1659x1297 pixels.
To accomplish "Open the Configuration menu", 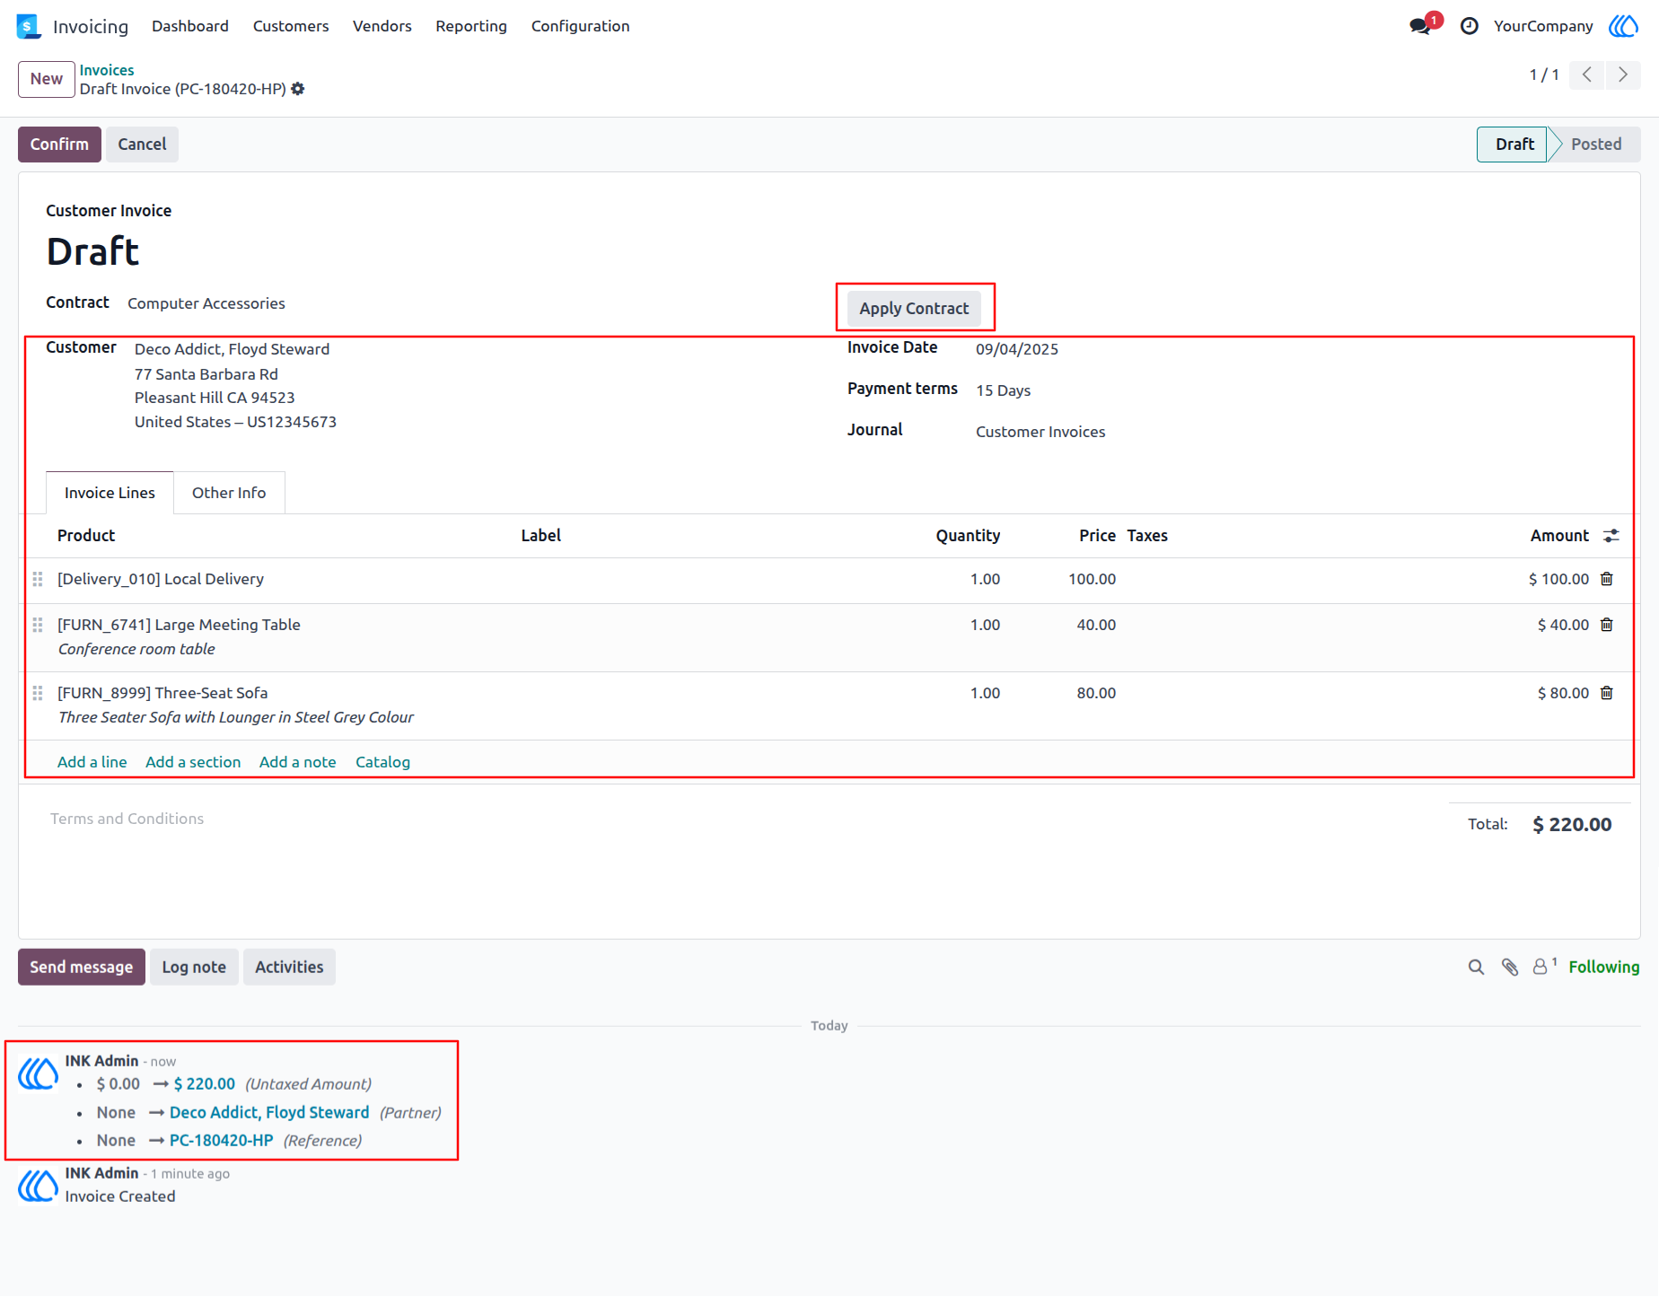I will click(x=581, y=26).
